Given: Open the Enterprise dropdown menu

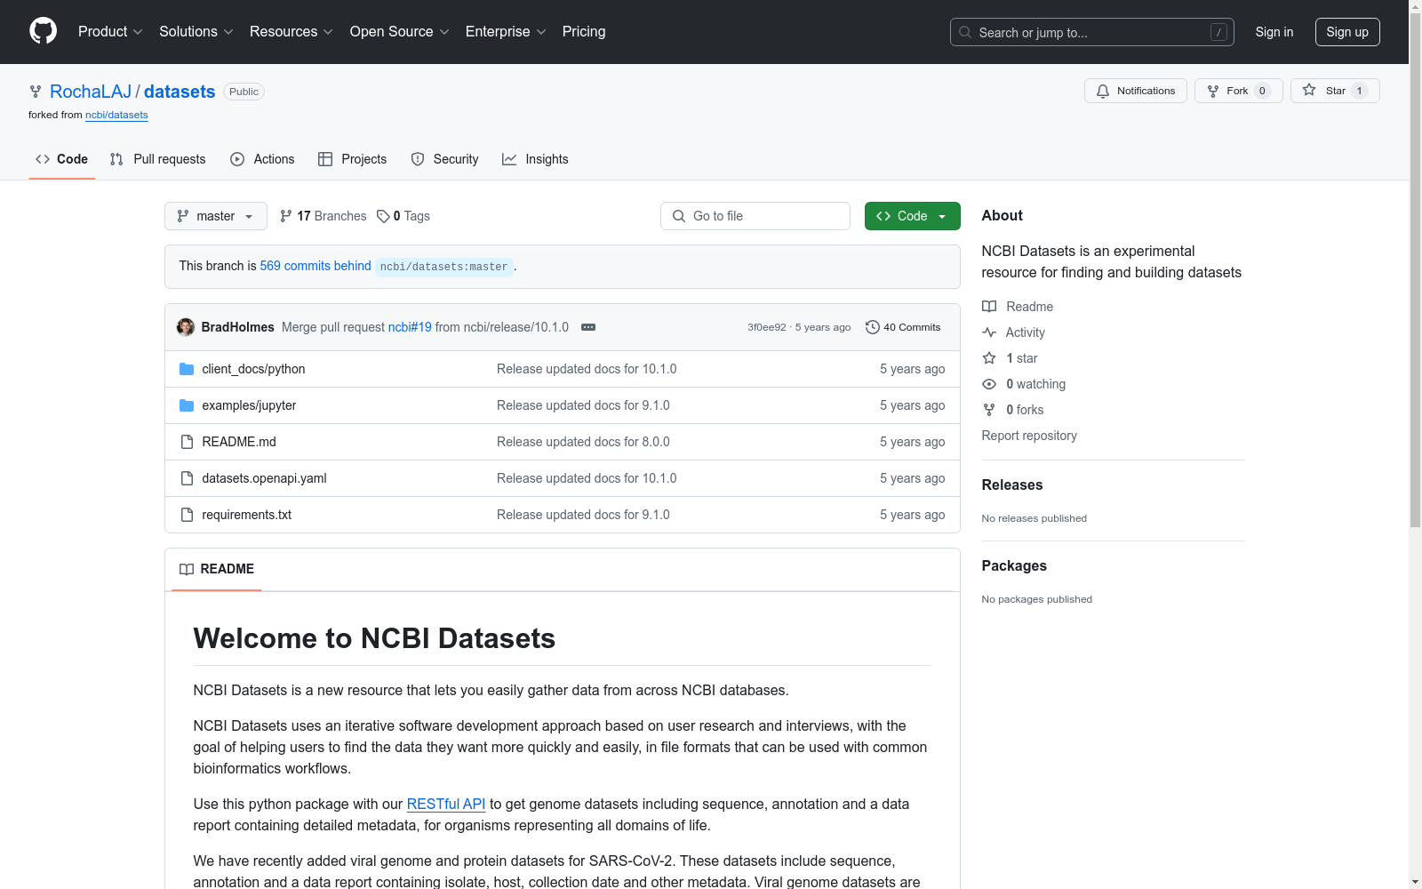Looking at the screenshot, I should coord(506,32).
